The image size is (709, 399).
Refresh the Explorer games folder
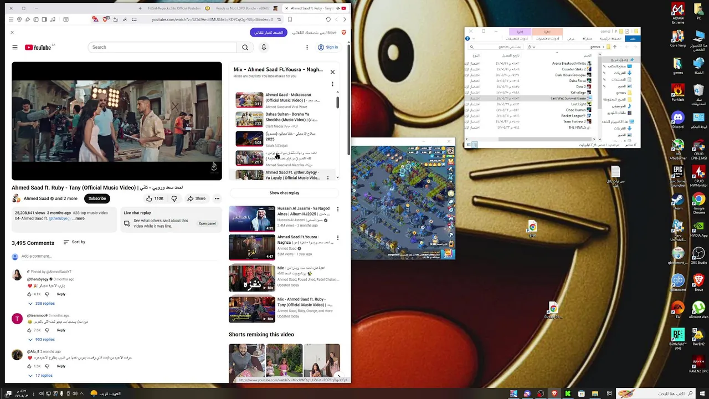[529, 47]
